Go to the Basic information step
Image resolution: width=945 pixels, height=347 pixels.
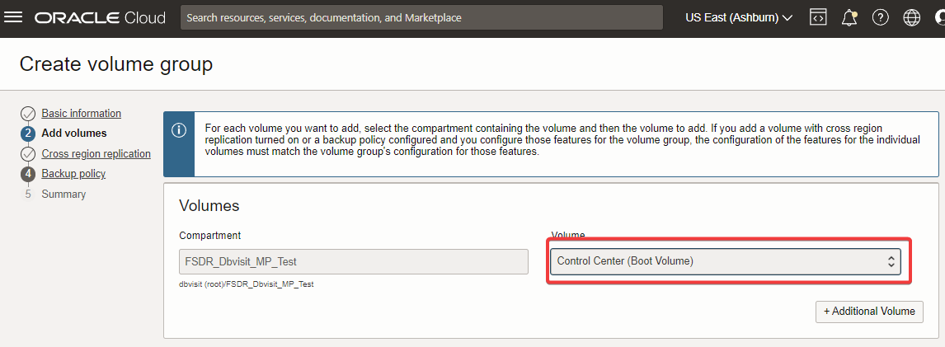82,113
